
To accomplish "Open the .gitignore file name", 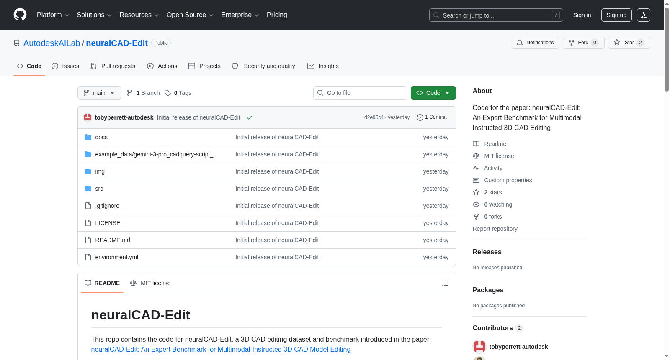I will [x=107, y=206].
